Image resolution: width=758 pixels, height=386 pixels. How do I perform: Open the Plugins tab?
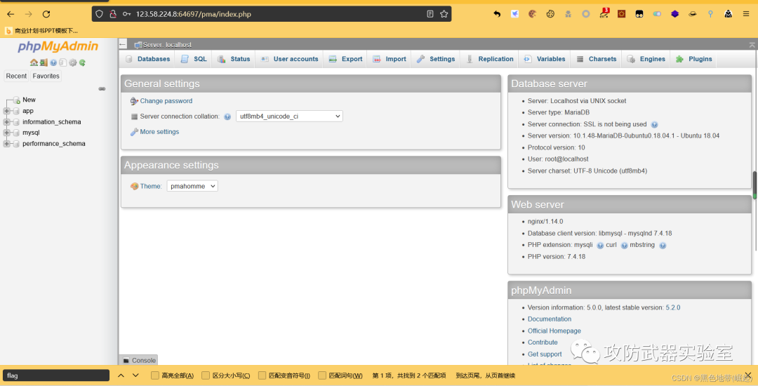point(694,59)
